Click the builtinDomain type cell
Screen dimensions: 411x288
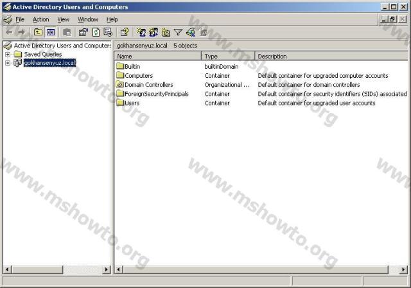point(222,67)
